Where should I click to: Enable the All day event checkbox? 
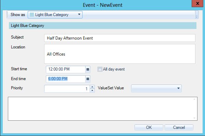pyautogui.click(x=100, y=69)
